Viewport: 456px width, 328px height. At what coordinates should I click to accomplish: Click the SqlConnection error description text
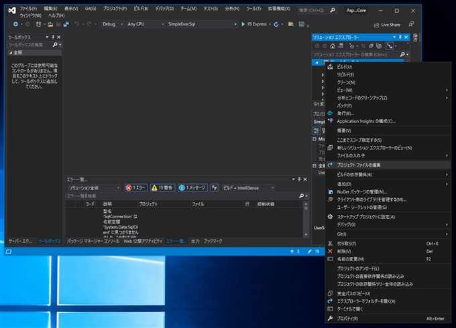point(121,222)
